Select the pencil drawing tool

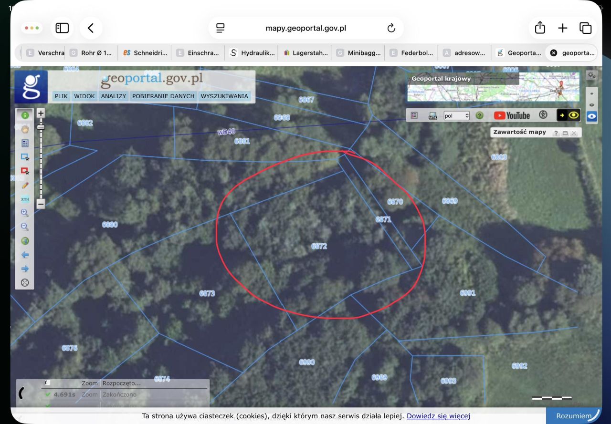[25, 185]
